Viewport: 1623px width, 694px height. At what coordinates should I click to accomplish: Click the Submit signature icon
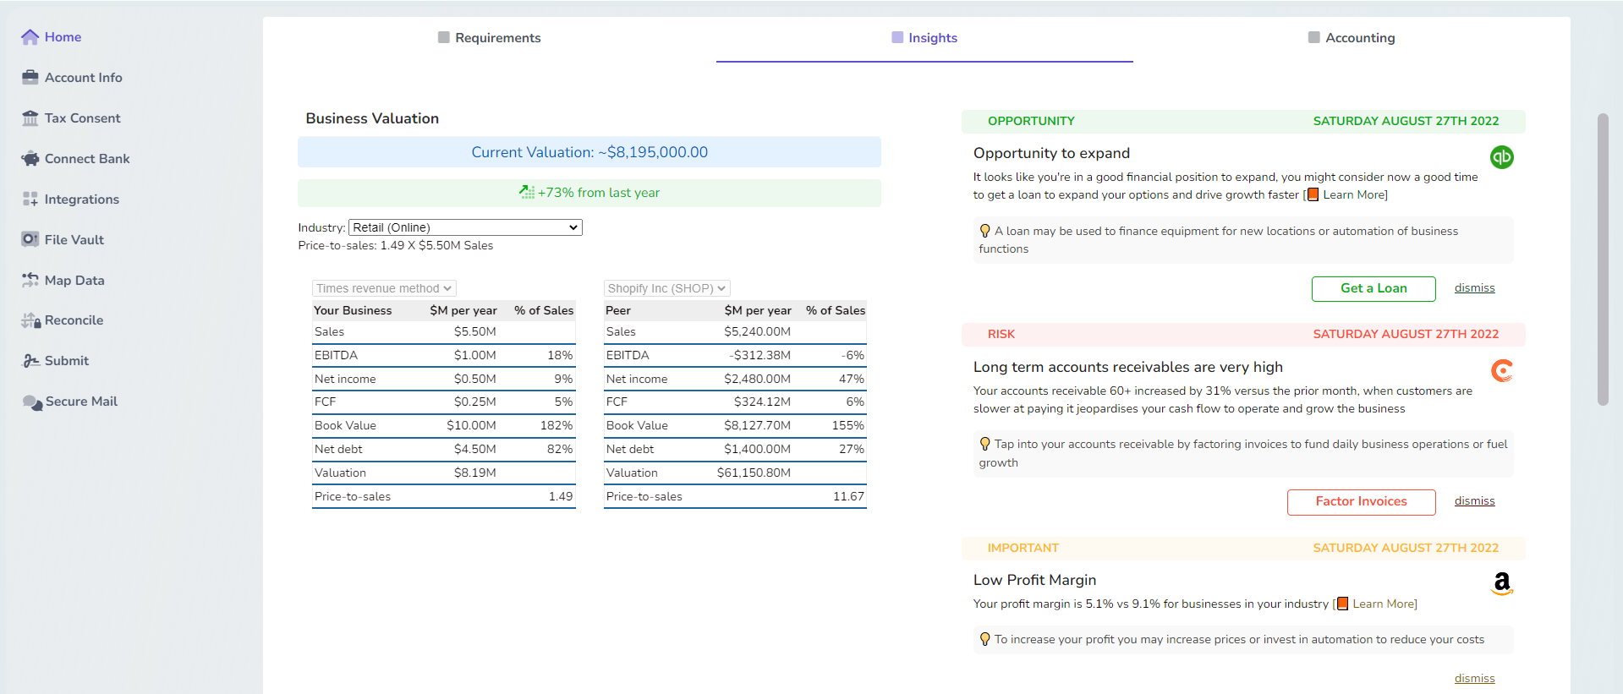point(30,361)
